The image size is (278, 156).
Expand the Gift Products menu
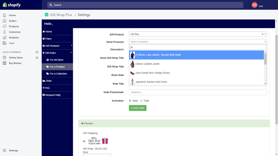point(57,46)
